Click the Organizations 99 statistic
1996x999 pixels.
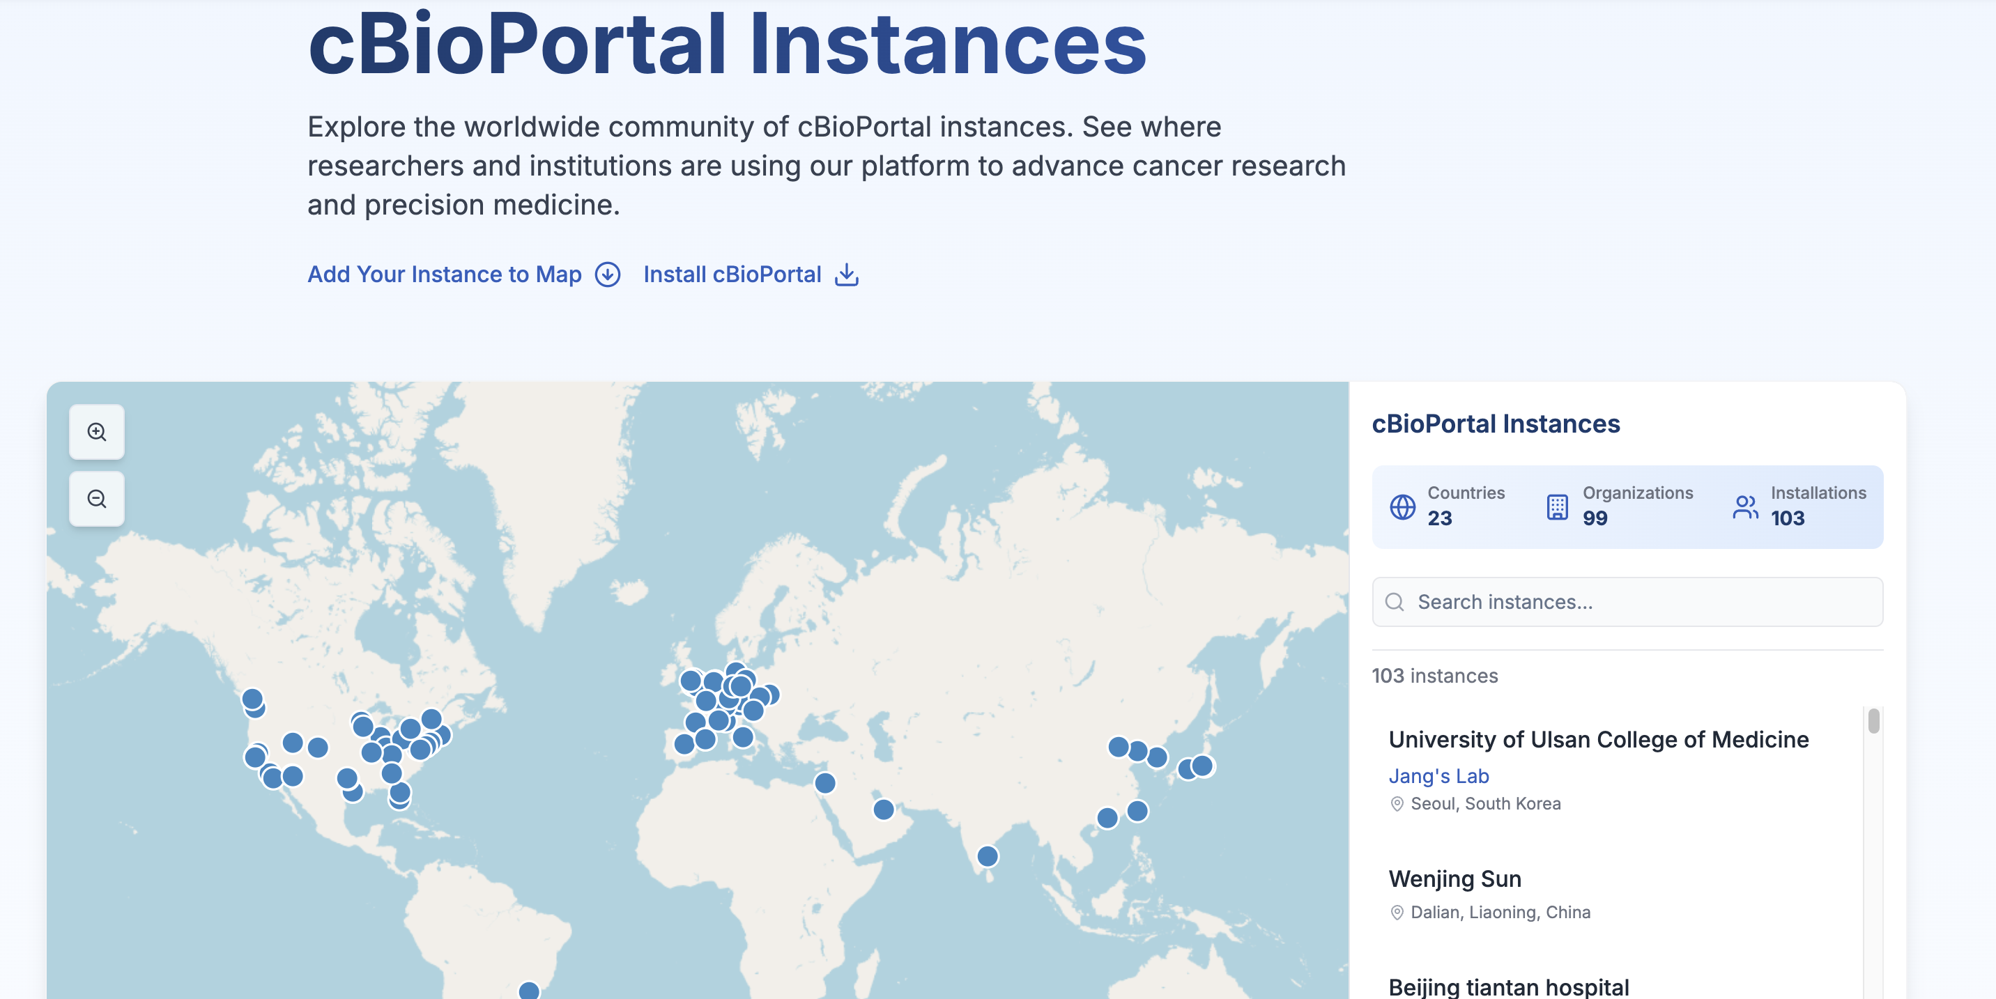(1619, 506)
